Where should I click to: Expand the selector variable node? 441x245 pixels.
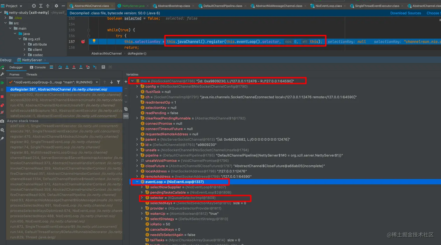click(142, 198)
